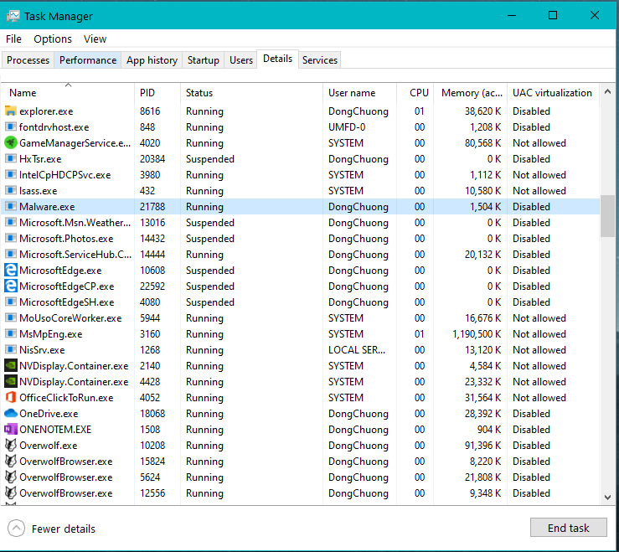Image resolution: width=619 pixels, height=552 pixels.
Task: Click the End task button
Action: [568, 528]
